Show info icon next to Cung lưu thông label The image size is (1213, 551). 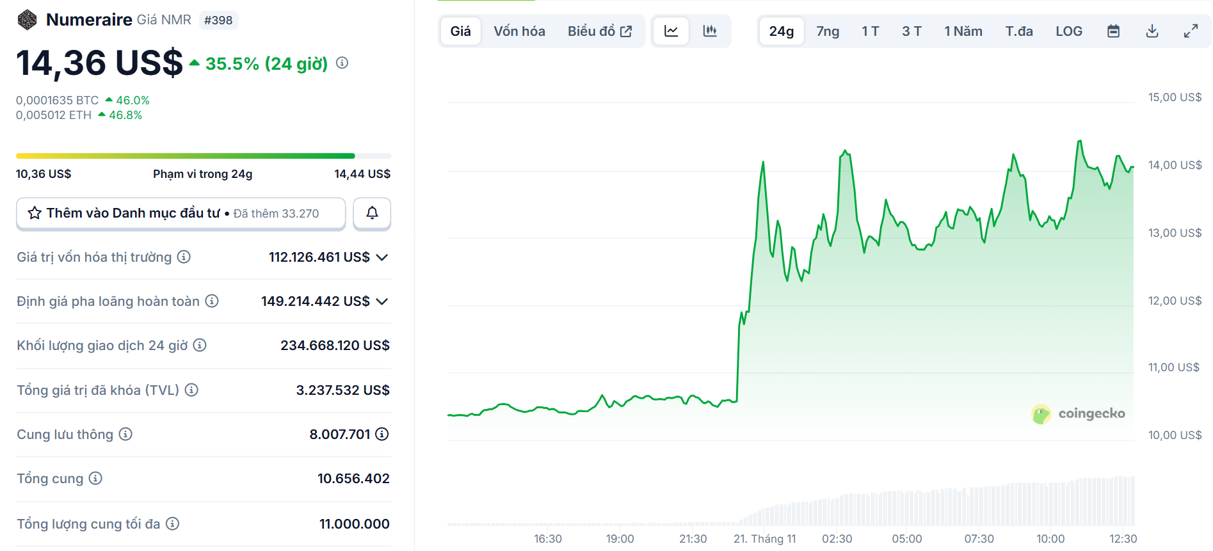(125, 434)
